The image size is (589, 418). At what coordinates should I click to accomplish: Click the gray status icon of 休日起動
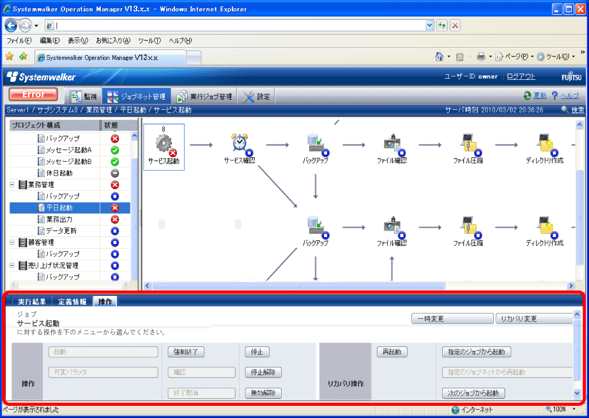(115, 173)
